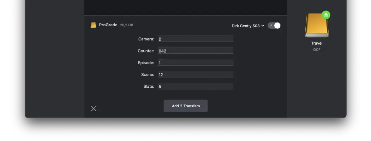Screen dimensions: 371x141
Task: Click the Slate: field label
Action: coord(149,87)
